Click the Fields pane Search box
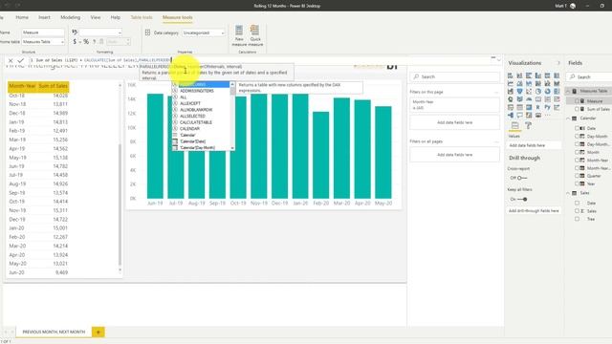This screenshot has height=344, width=612. 590,76
